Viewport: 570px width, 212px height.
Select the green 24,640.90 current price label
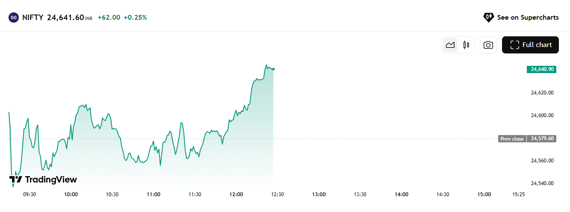click(x=541, y=69)
